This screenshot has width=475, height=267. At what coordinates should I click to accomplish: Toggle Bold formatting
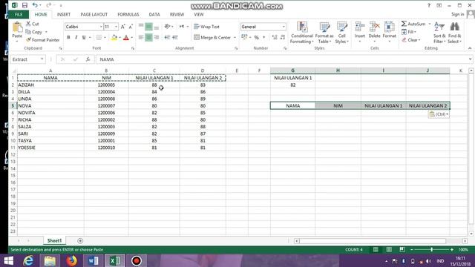(x=68, y=37)
